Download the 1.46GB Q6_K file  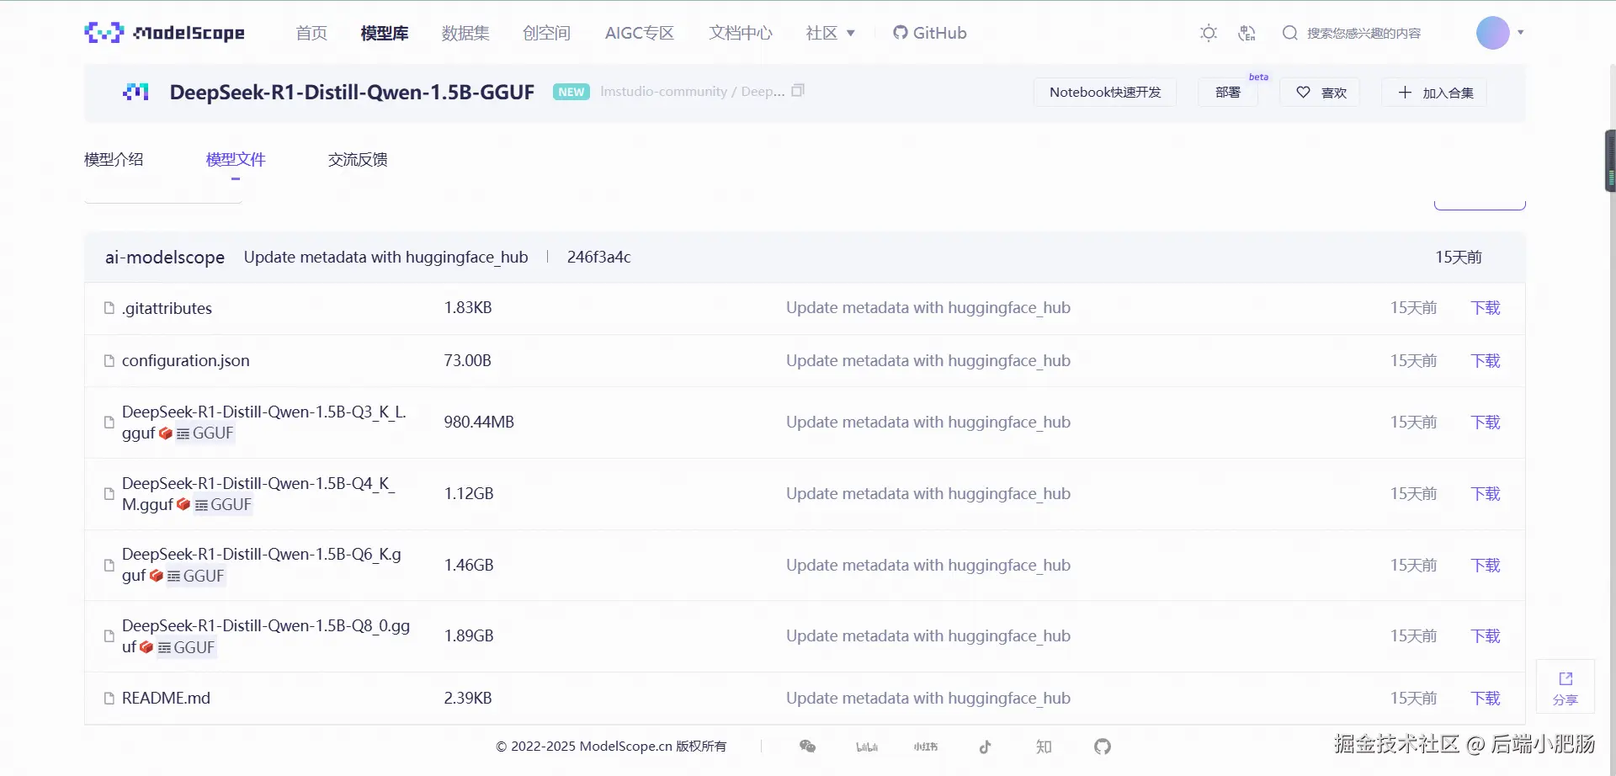click(x=1486, y=566)
